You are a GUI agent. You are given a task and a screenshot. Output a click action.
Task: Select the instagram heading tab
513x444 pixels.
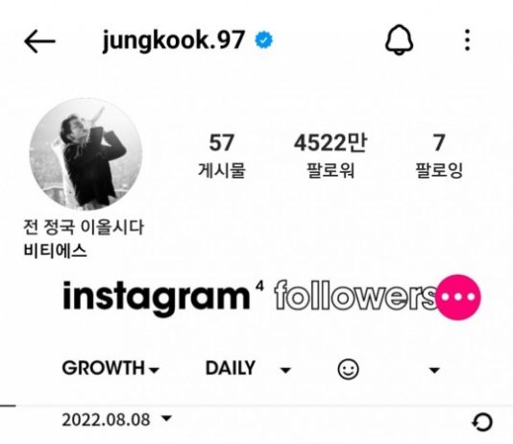(157, 298)
